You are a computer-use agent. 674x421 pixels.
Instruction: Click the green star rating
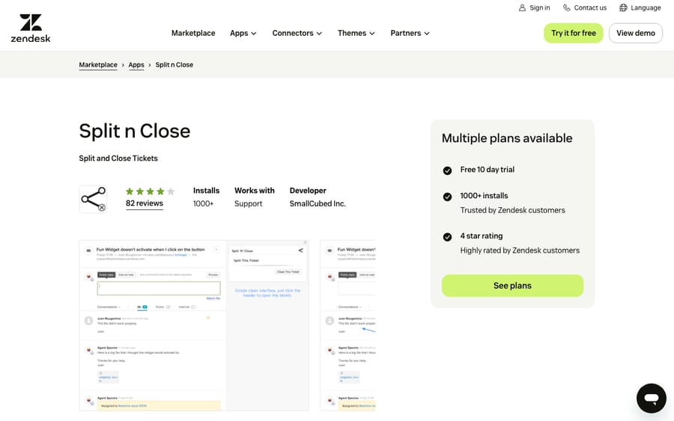click(x=150, y=191)
